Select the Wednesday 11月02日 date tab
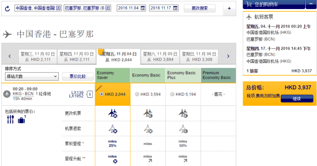Viewport: 317px width, 166px height. tap(38, 57)
